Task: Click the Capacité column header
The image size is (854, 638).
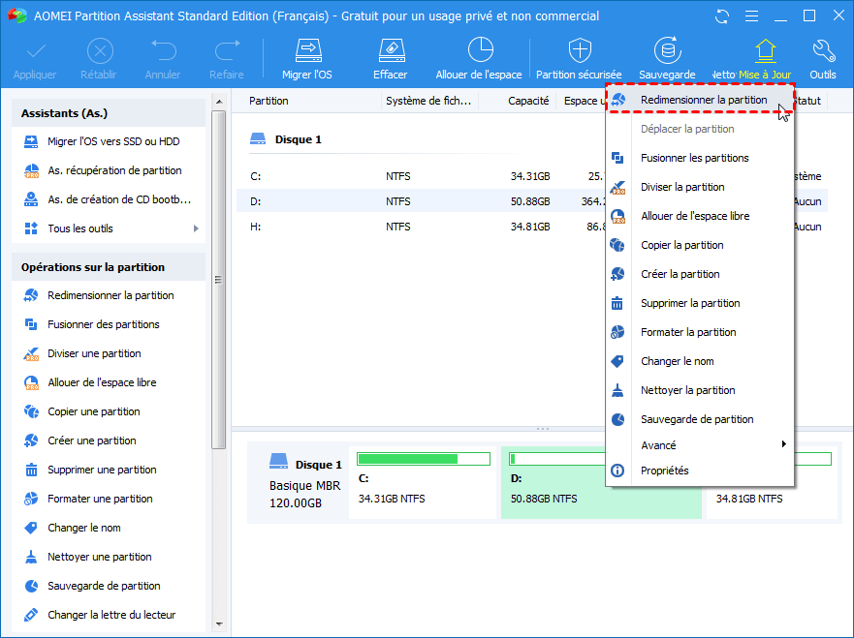Action: point(528,101)
